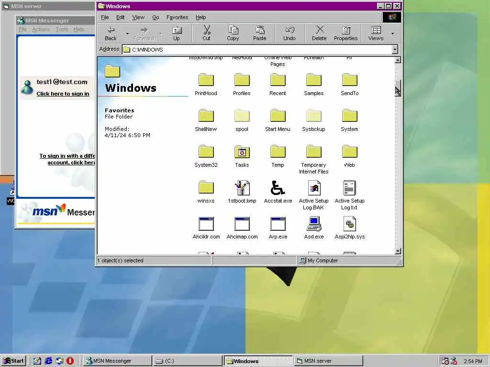Select the Web folder
Viewport: 490px width, 367px height.
[349, 156]
